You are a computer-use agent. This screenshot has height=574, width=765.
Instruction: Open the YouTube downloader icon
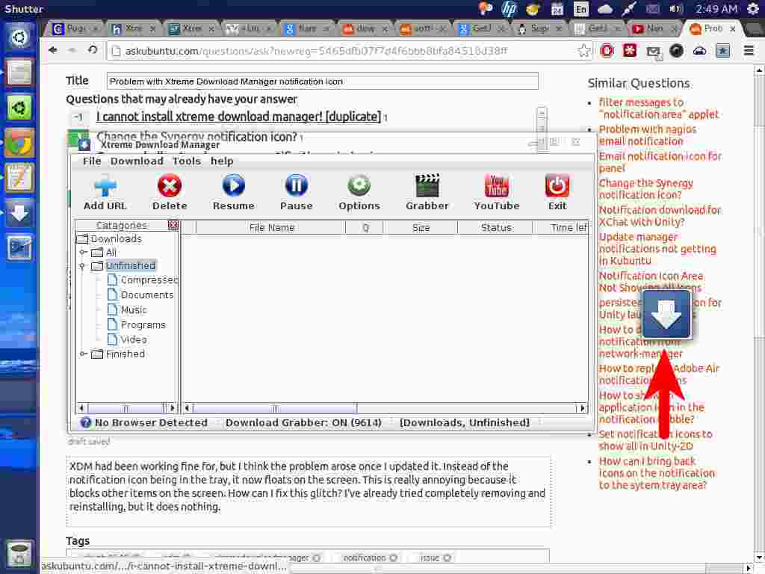point(496,186)
